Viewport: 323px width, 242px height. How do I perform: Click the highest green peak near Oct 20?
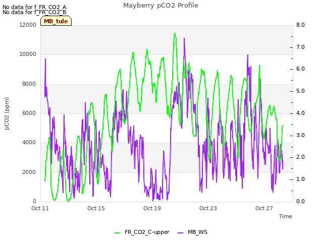[175, 33]
